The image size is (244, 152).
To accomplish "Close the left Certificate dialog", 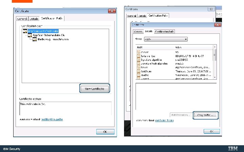I will click(112, 11).
